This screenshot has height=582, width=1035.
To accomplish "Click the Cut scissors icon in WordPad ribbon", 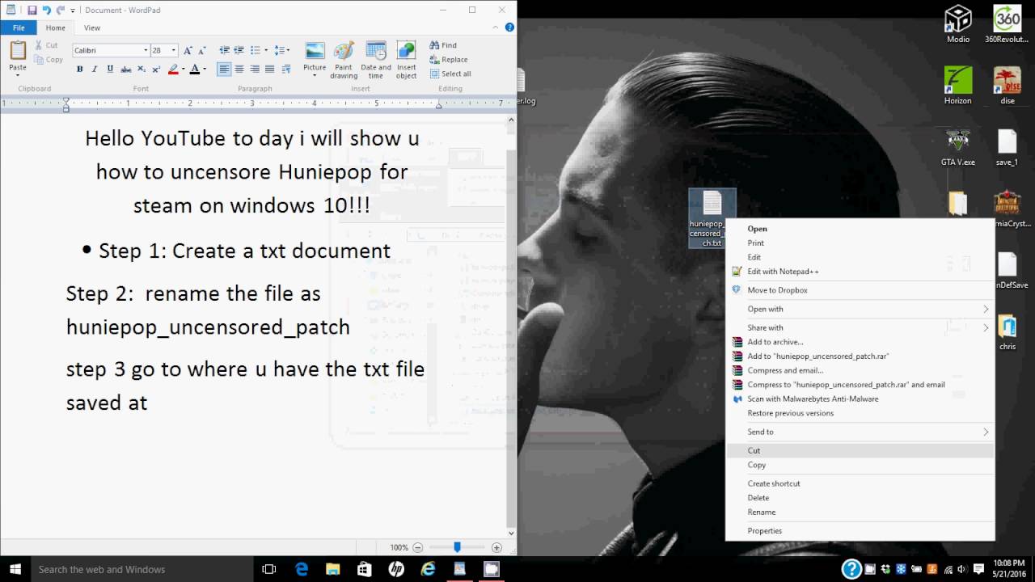I will (x=39, y=45).
